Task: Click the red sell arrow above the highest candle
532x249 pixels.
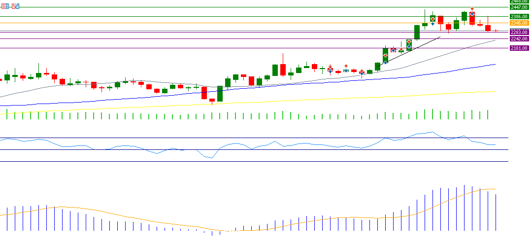Action: coord(472,9)
